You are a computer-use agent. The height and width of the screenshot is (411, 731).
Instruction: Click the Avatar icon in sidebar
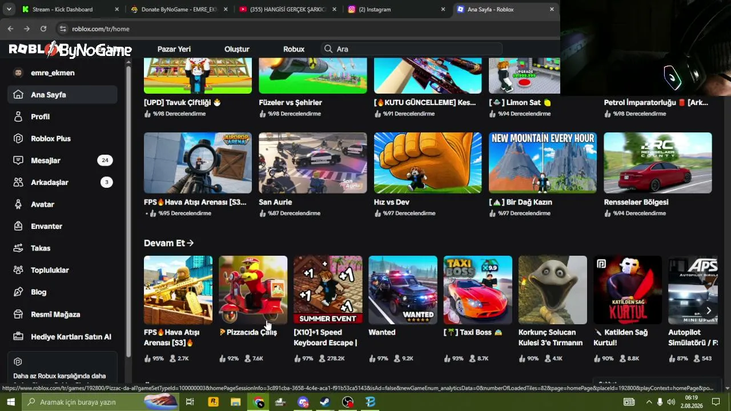[x=18, y=204]
